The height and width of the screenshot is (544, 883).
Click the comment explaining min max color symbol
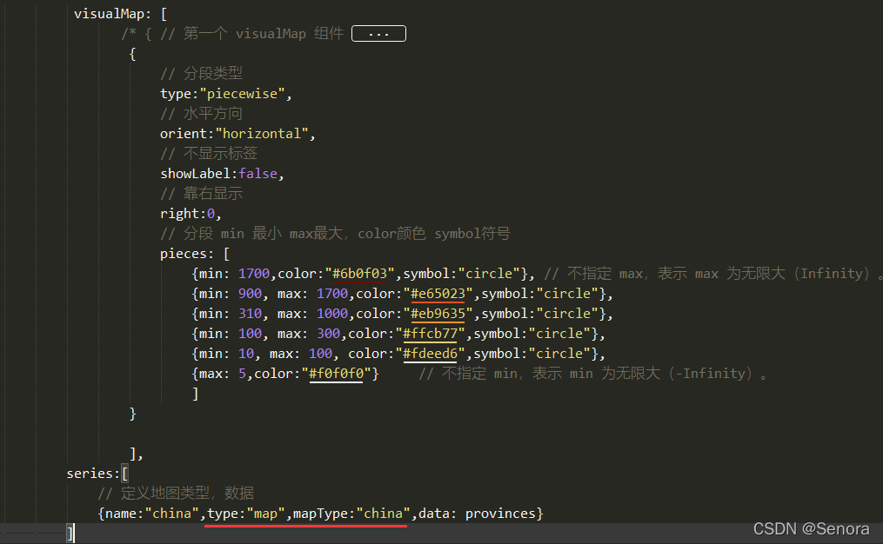point(335,234)
